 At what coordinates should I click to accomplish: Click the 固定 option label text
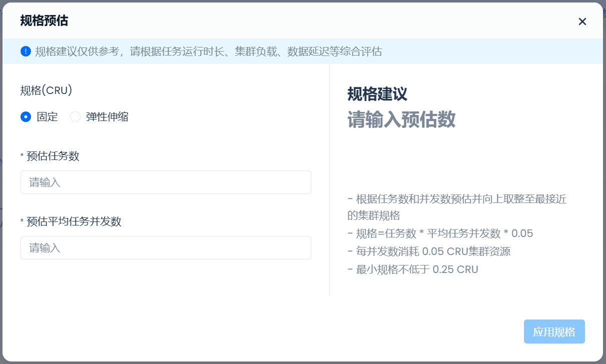(48, 117)
